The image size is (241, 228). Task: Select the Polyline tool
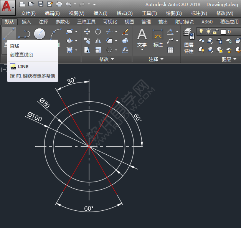(24, 34)
